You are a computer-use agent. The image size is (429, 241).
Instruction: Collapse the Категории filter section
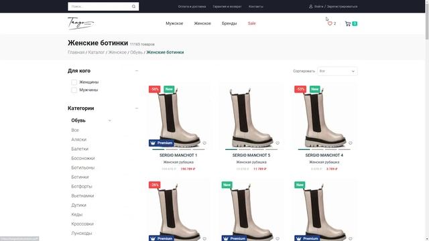[x=137, y=108]
